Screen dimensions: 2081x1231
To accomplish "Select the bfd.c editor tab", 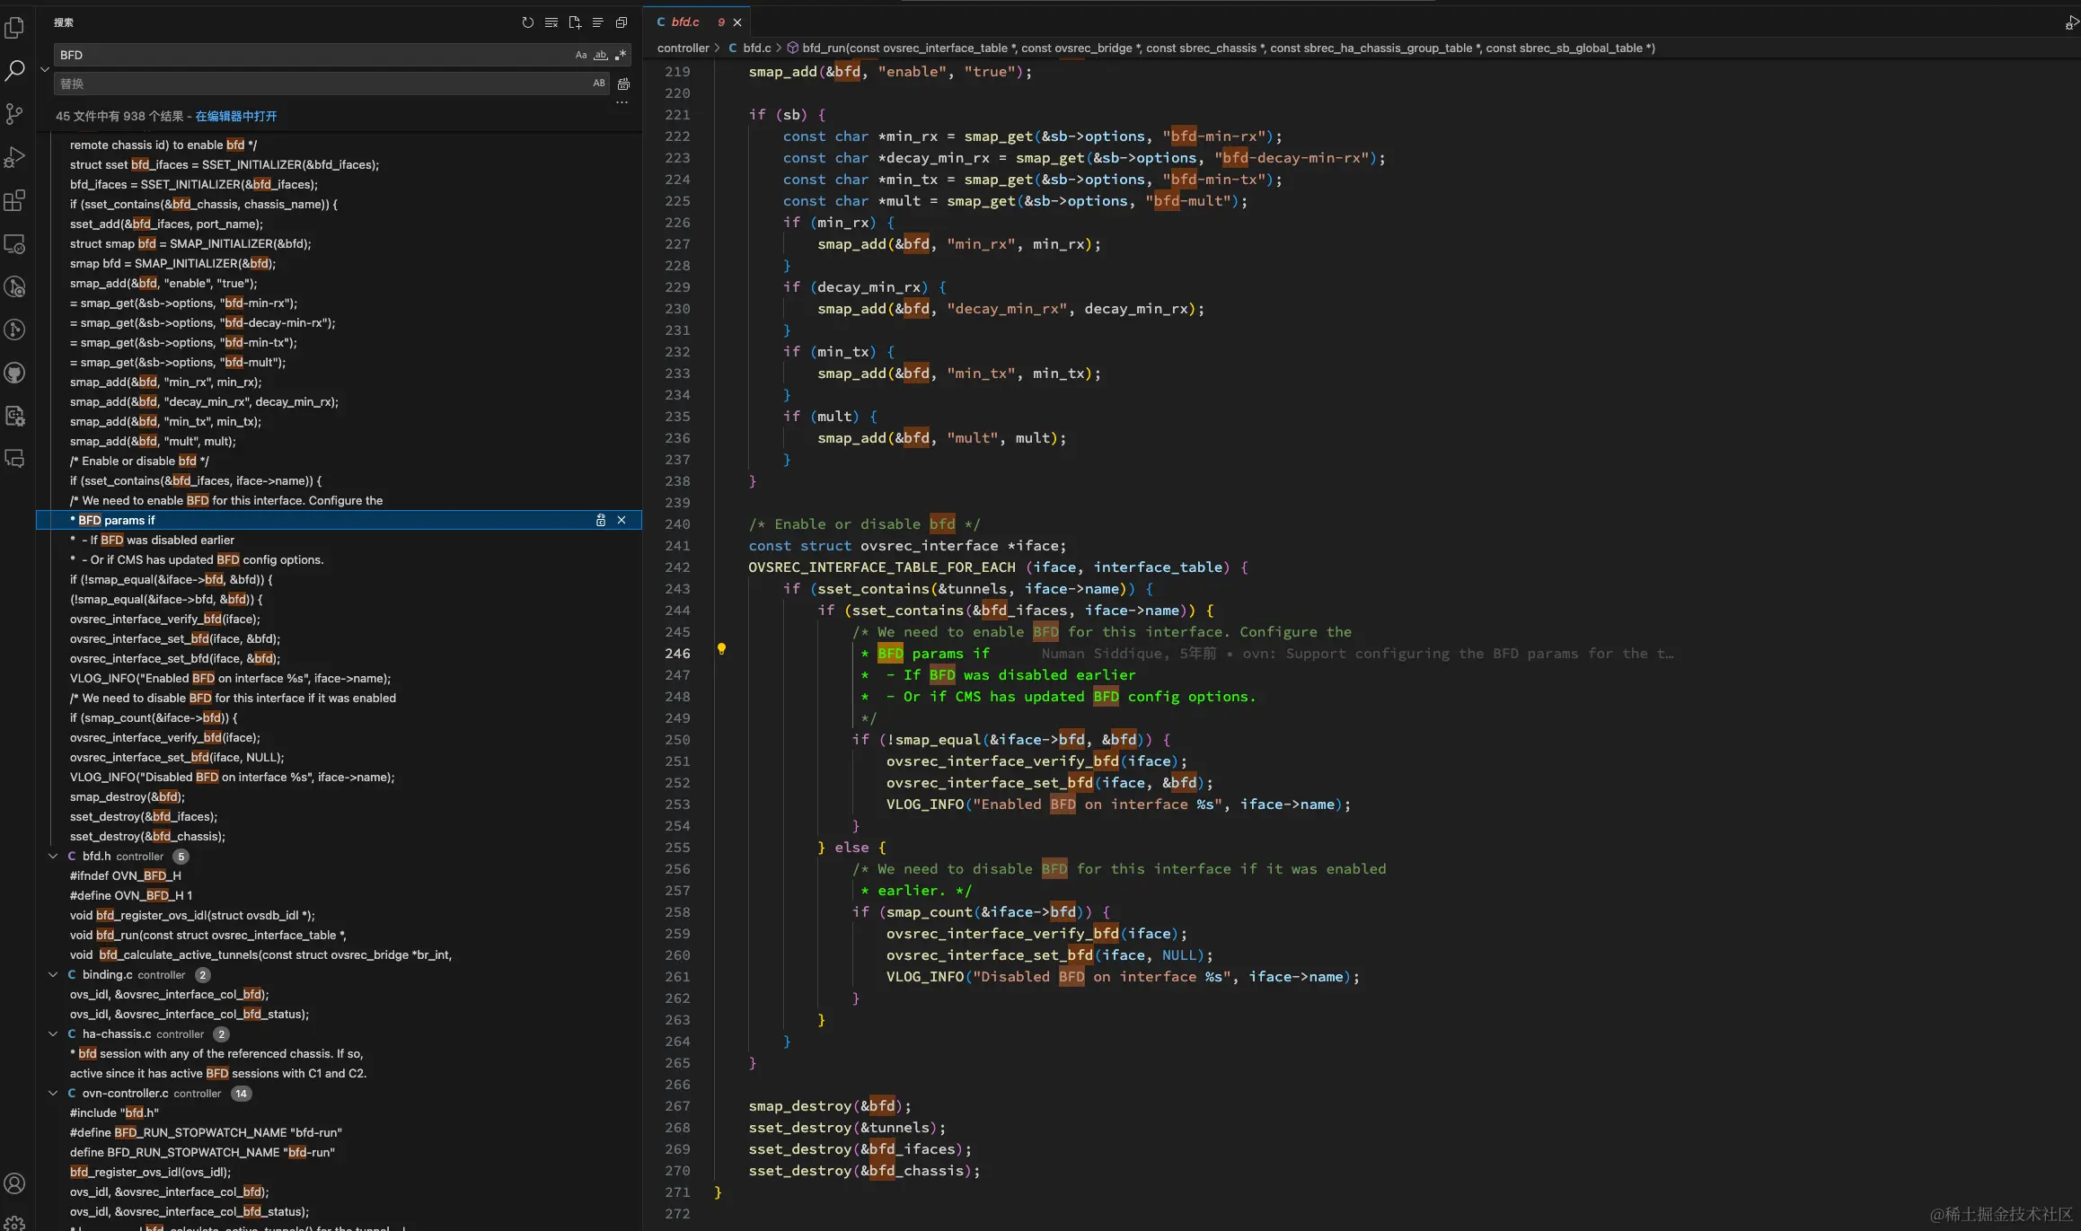I will [685, 22].
